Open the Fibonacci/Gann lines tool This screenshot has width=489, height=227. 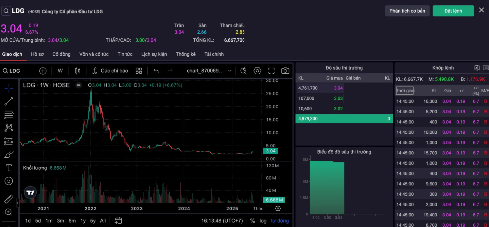coord(9,114)
